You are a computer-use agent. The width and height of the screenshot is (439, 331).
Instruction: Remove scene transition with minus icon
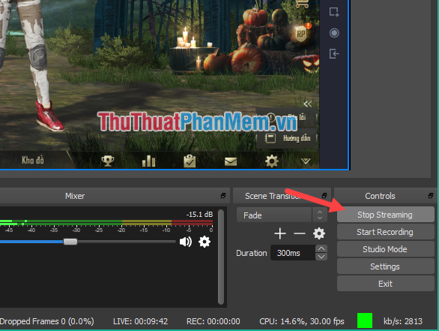pos(300,233)
